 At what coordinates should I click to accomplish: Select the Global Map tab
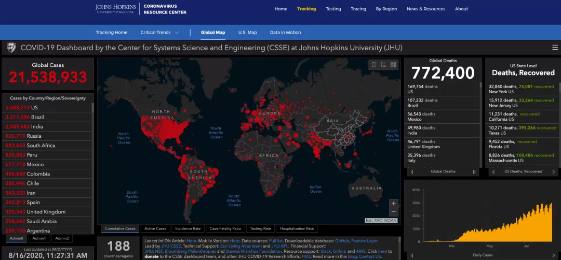point(213,33)
